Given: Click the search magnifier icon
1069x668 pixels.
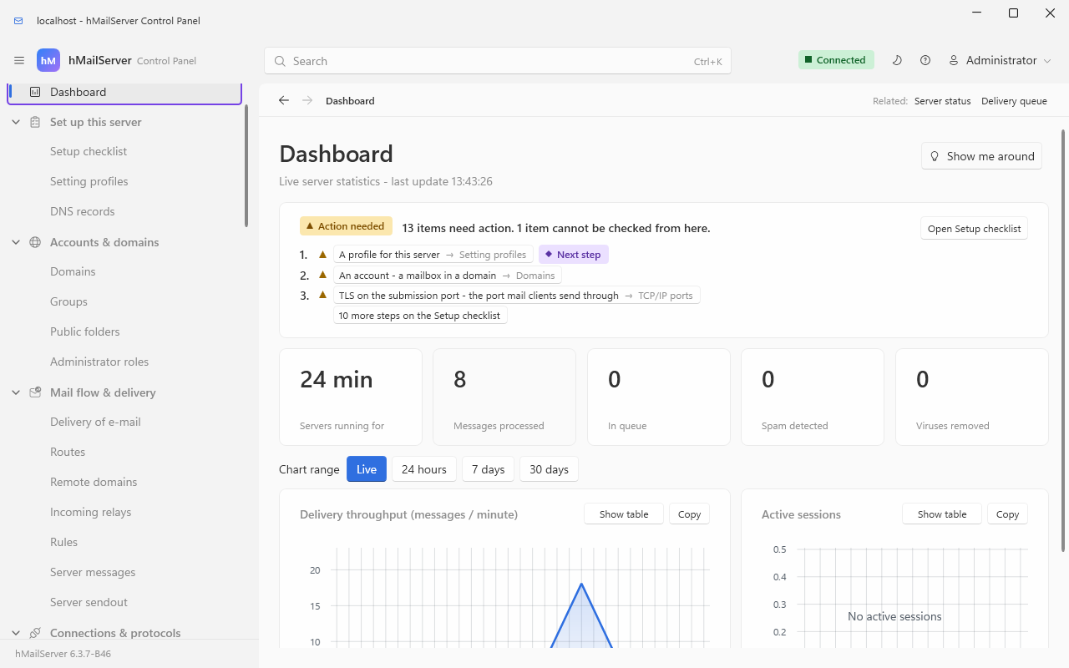Looking at the screenshot, I should [x=280, y=61].
